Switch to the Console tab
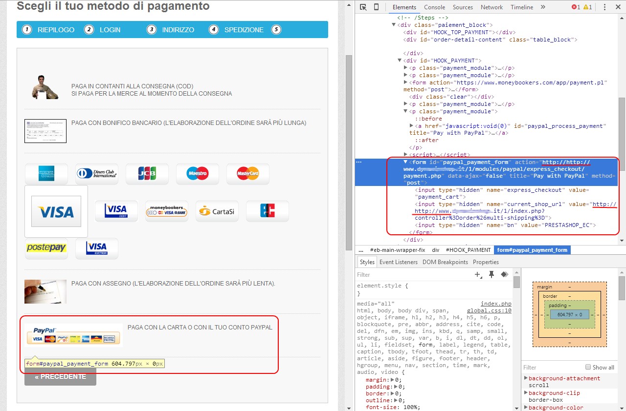Viewport: 626px width, 411px height. pyautogui.click(x=434, y=7)
